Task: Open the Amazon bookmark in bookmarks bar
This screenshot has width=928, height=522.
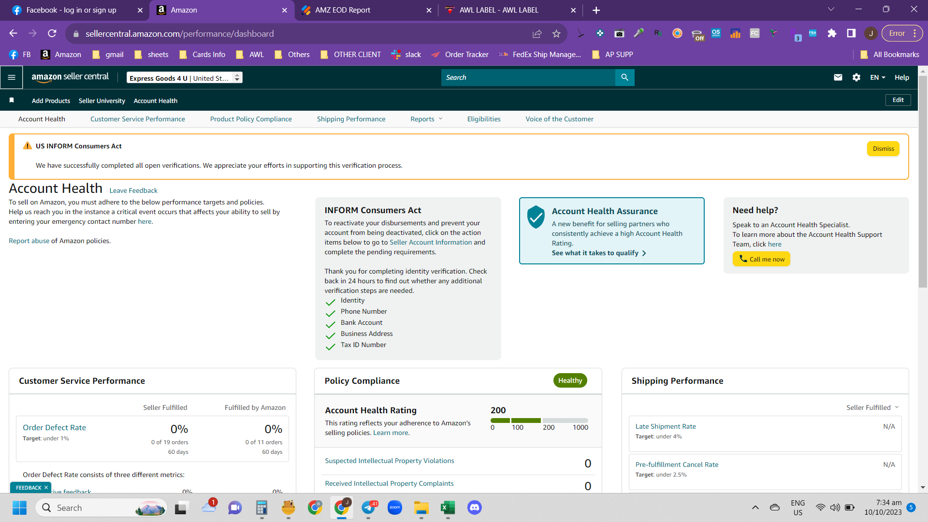Action: [61, 55]
